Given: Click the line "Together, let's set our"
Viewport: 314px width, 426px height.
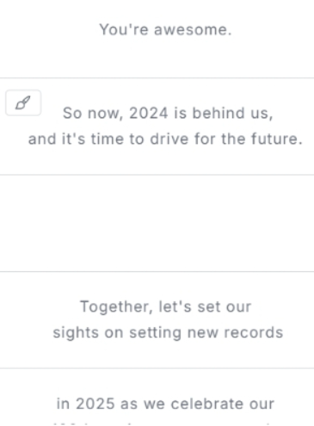Looking at the screenshot, I should point(165,306).
